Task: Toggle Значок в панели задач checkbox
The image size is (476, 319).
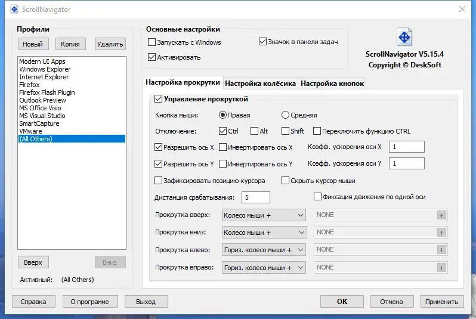Action: pos(262,42)
